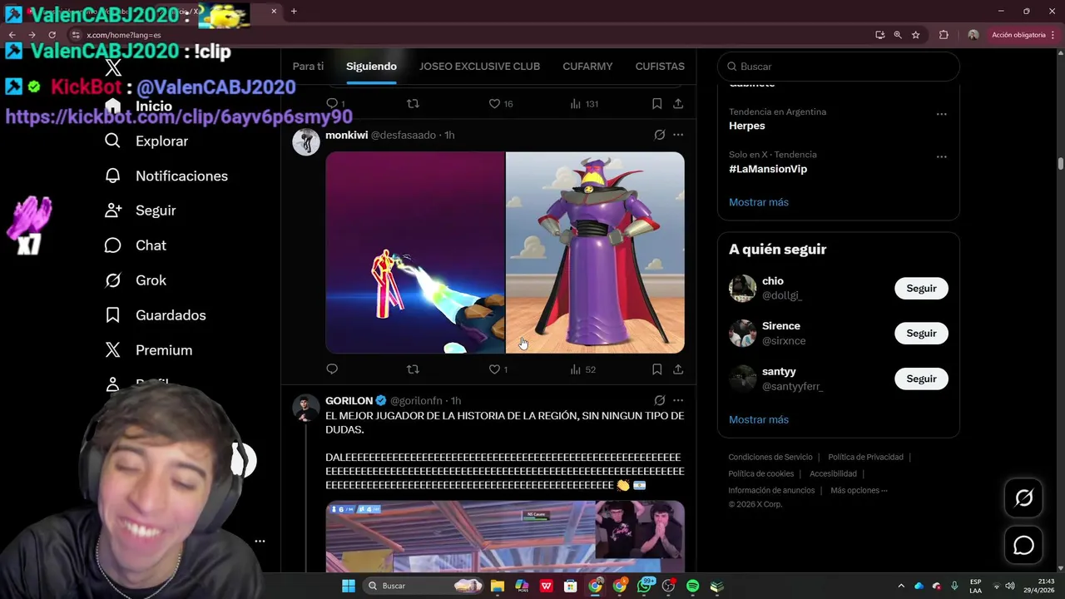This screenshot has width=1065, height=599.
Task: Bookmark monkiwi's post
Action: click(x=656, y=369)
